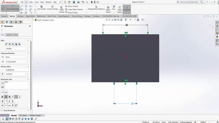
Task: Click the Exit Sketch button
Action: [x=3, y=8]
